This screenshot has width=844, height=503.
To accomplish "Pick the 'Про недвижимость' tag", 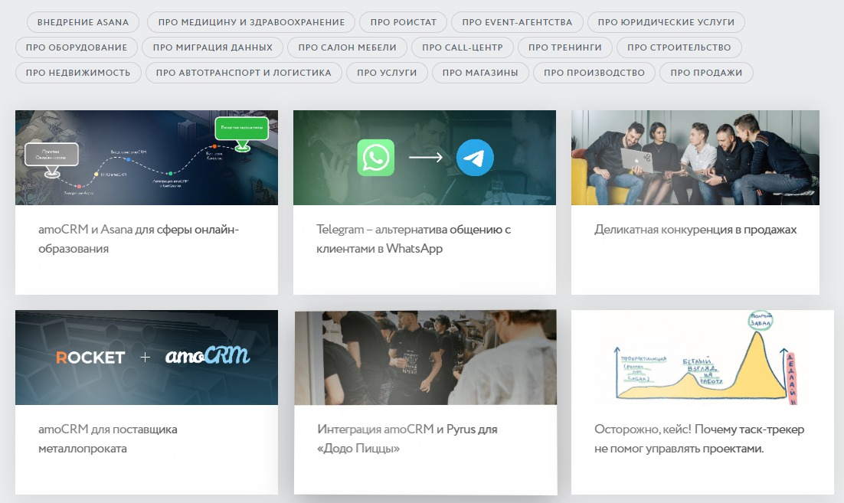I will 78,73.
